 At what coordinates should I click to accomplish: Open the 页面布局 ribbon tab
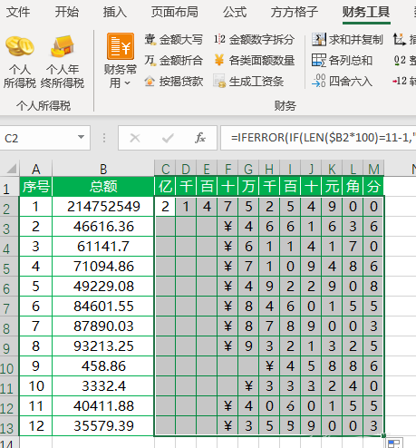click(175, 13)
